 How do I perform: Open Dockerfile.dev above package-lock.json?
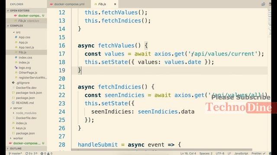click(x=26, y=88)
